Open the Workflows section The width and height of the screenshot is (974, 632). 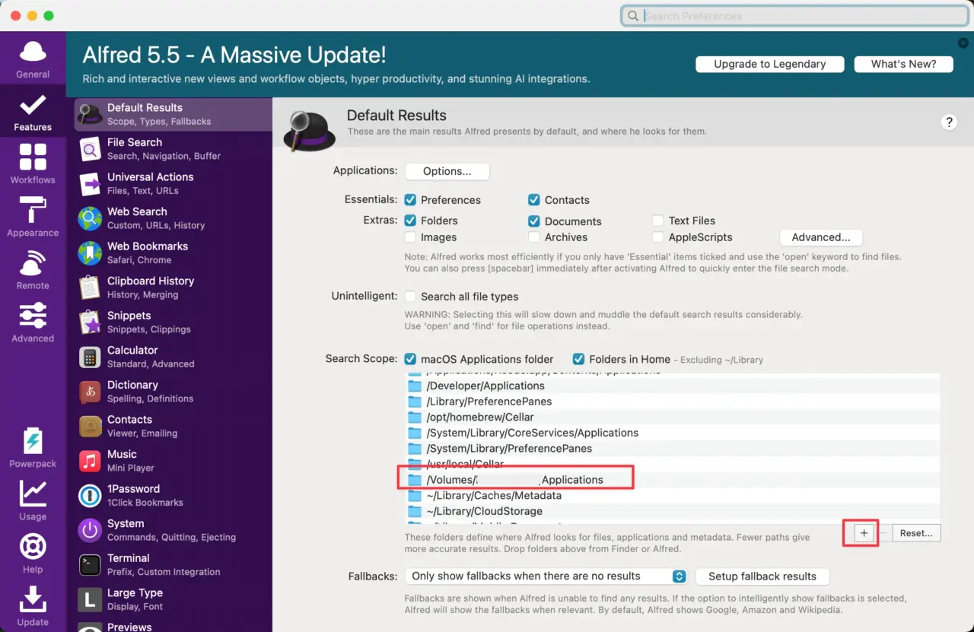pos(33,164)
